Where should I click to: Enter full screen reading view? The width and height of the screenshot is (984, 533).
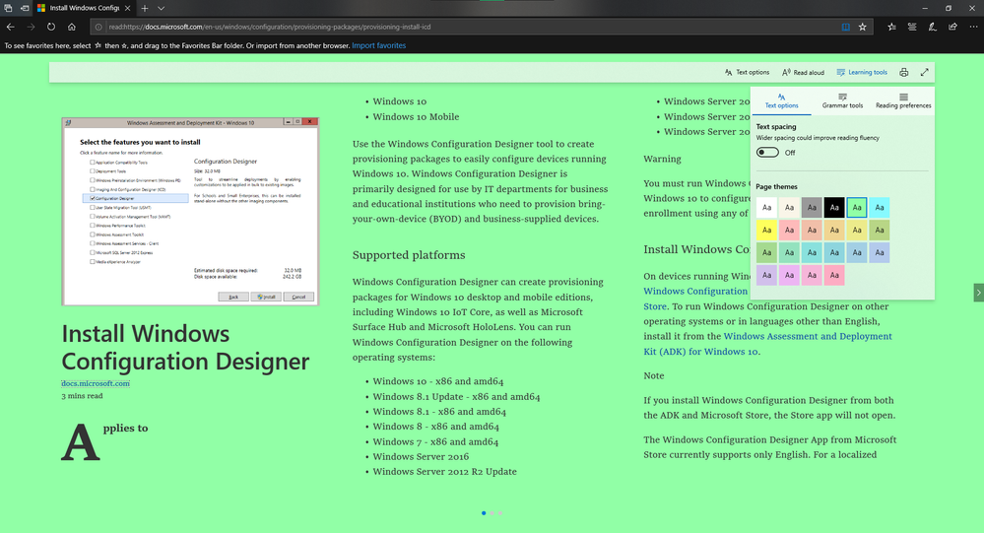[x=924, y=72]
